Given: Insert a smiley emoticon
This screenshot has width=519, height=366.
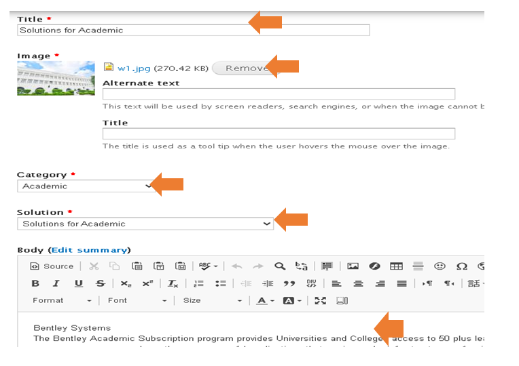Looking at the screenshot, I should click(440, 266).
